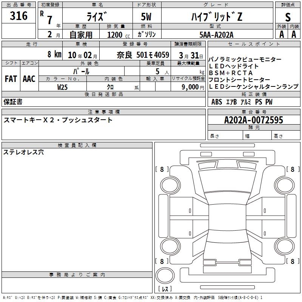Viewport: 302px width, 302px height.
Task: Click rear-right tire circle in diagram
Action: click(x=285, y=247)
